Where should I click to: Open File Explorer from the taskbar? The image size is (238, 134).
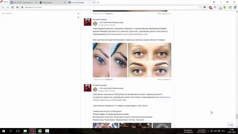coord(25,131)
